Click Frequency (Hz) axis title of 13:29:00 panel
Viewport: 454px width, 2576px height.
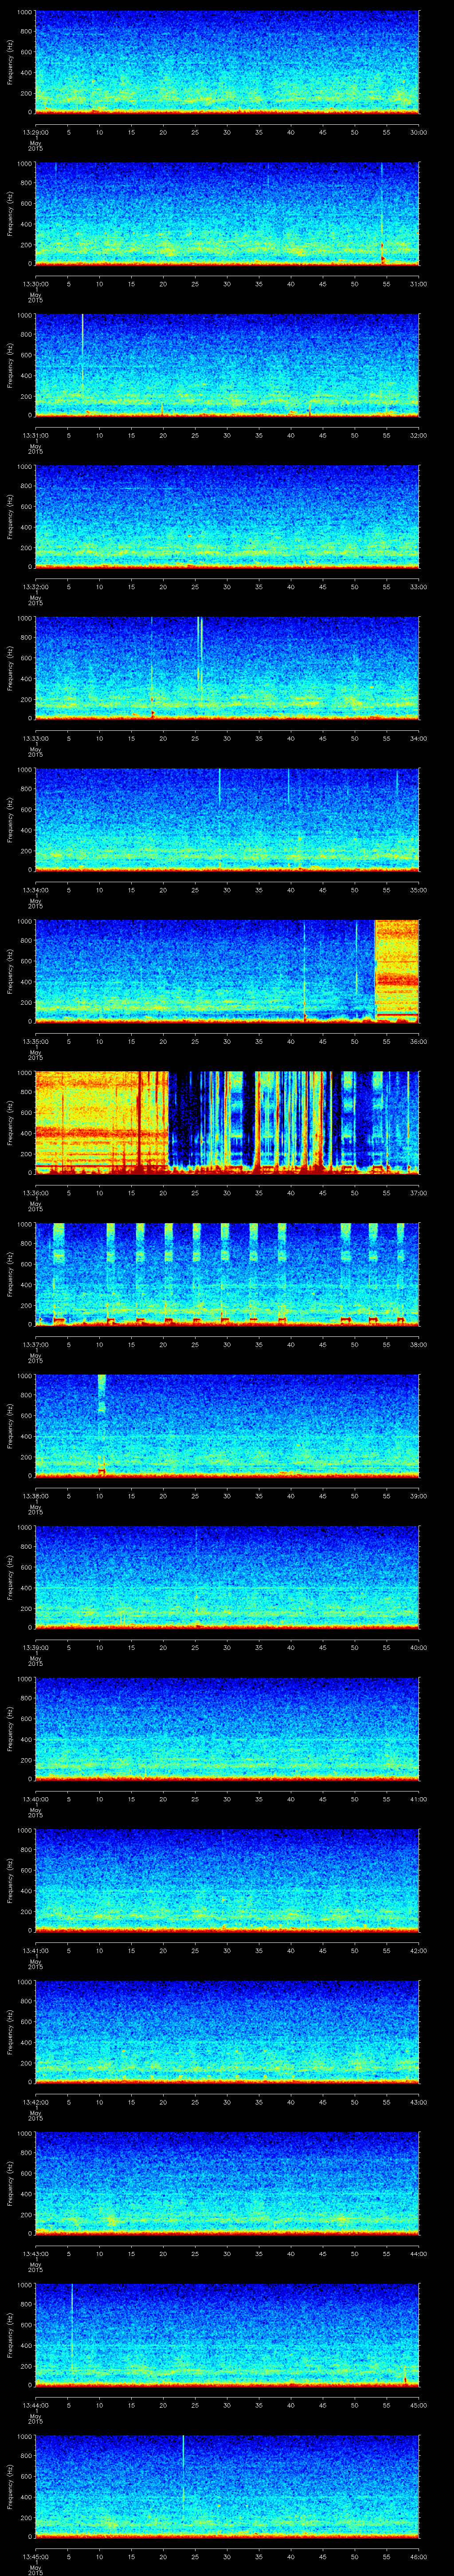click(10, 62)
